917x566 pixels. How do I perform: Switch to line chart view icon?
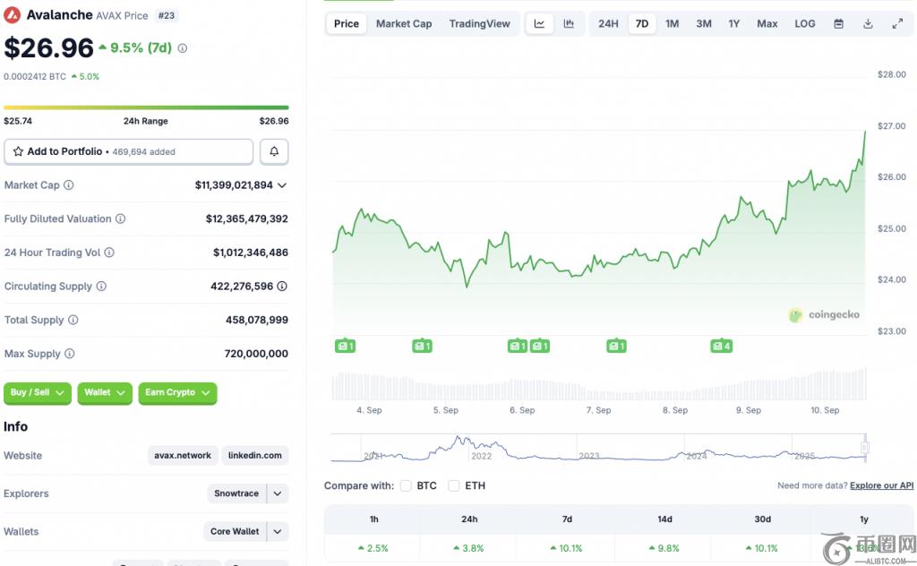[539, 24]
